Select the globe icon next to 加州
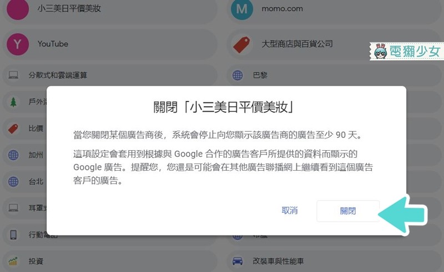Image resolution: width=444 pixels, height=272 pixels. (x=14, y=155)
